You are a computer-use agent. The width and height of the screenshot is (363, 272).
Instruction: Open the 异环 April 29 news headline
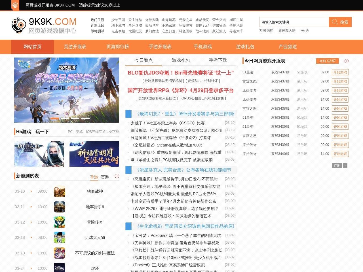click(181, 90)
